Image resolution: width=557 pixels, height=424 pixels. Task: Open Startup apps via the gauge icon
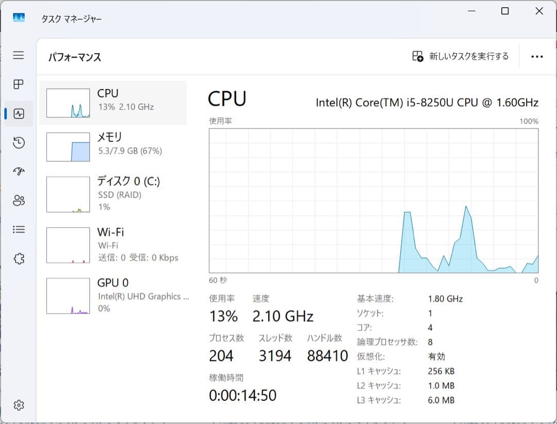(19, 171)
